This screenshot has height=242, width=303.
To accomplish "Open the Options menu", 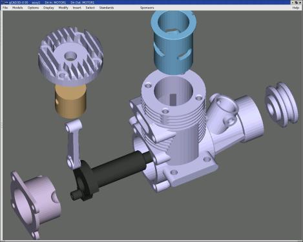I will coord(33,8).
